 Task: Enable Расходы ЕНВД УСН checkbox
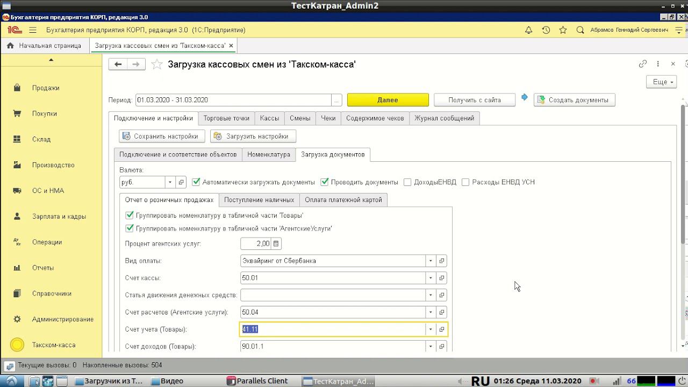pyautogui.click(x=465, y=182)
